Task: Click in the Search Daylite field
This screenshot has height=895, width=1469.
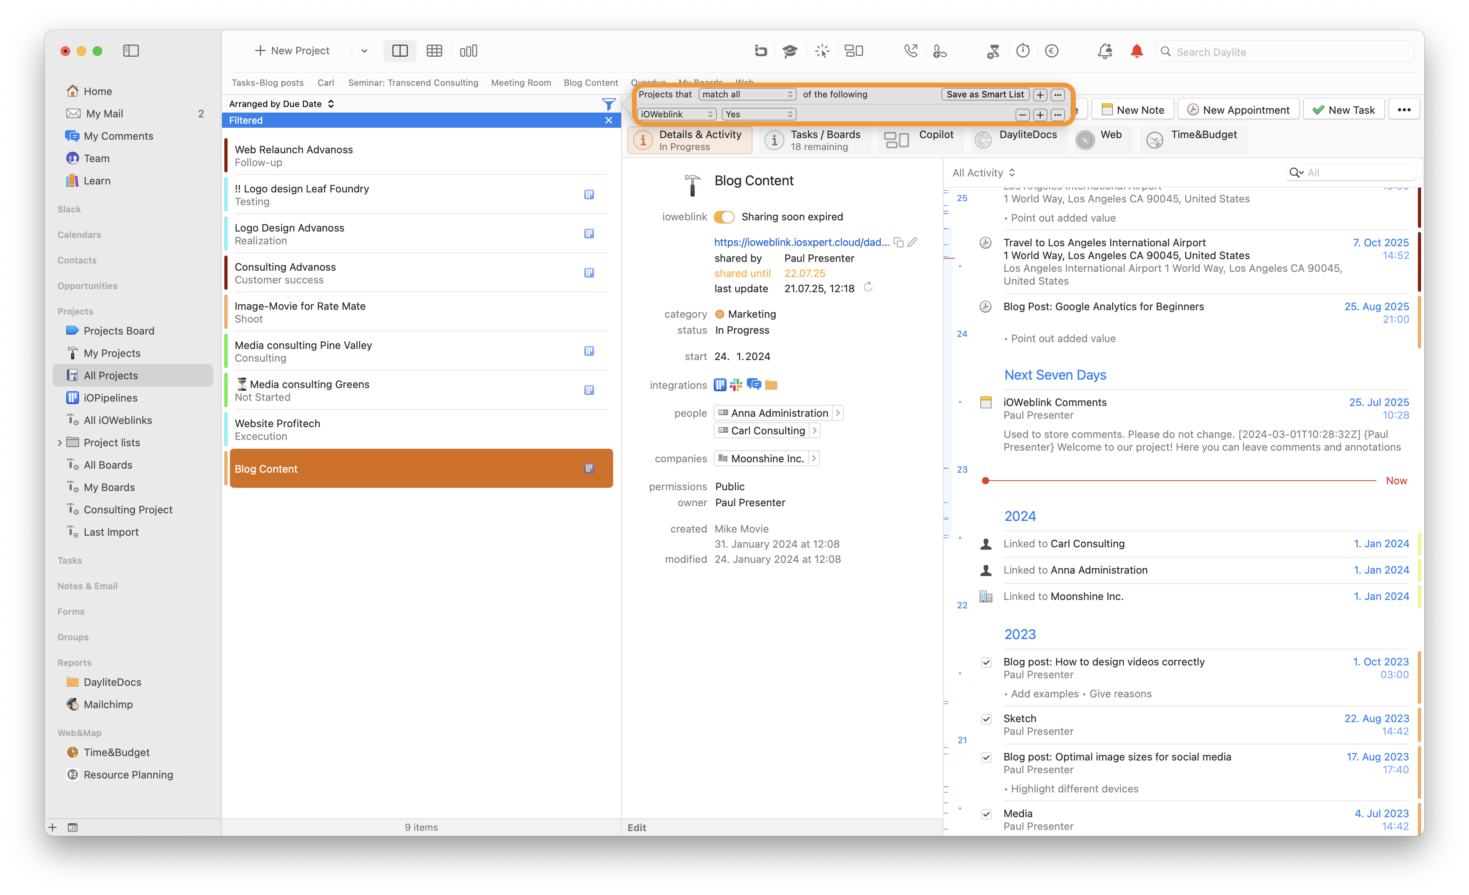Action: pos(1284,52)
